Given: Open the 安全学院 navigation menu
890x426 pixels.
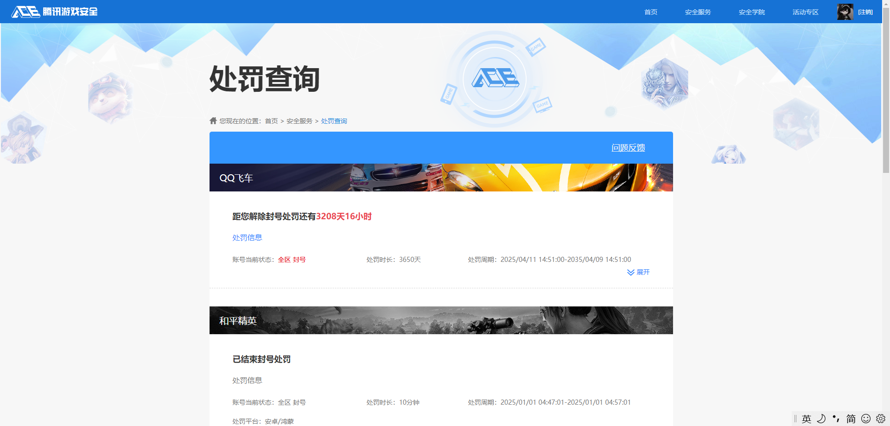Looking at the screenshot, I should click(751, 12).
